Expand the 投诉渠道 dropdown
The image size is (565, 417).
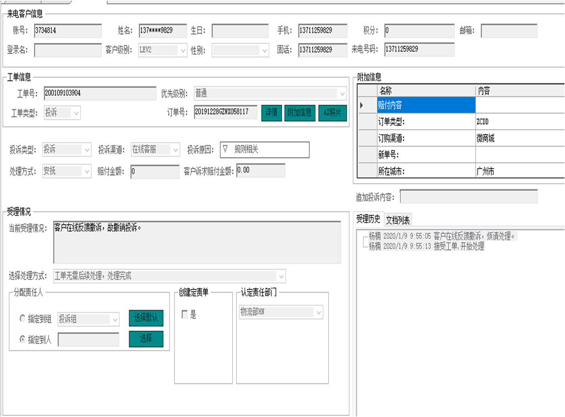click(x=176, y=149)
